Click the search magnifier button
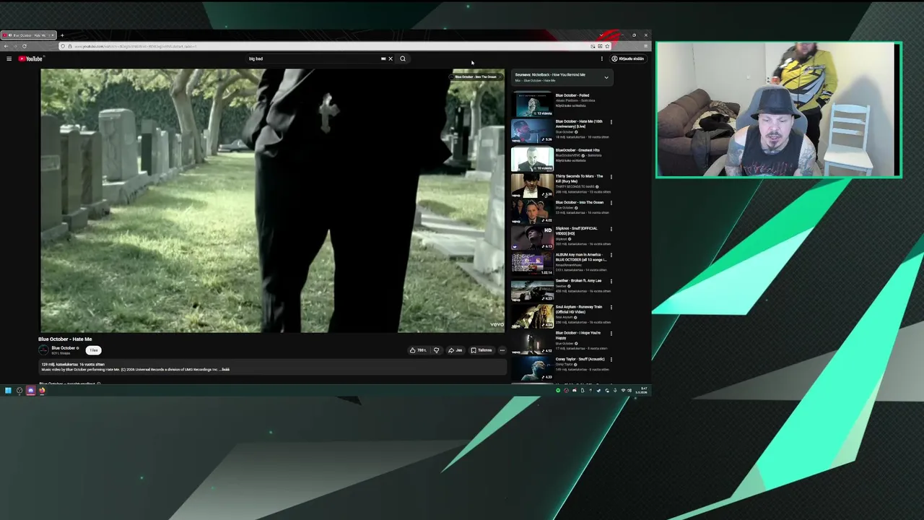This screenshot has height=520, width=924. click(403, 58)
